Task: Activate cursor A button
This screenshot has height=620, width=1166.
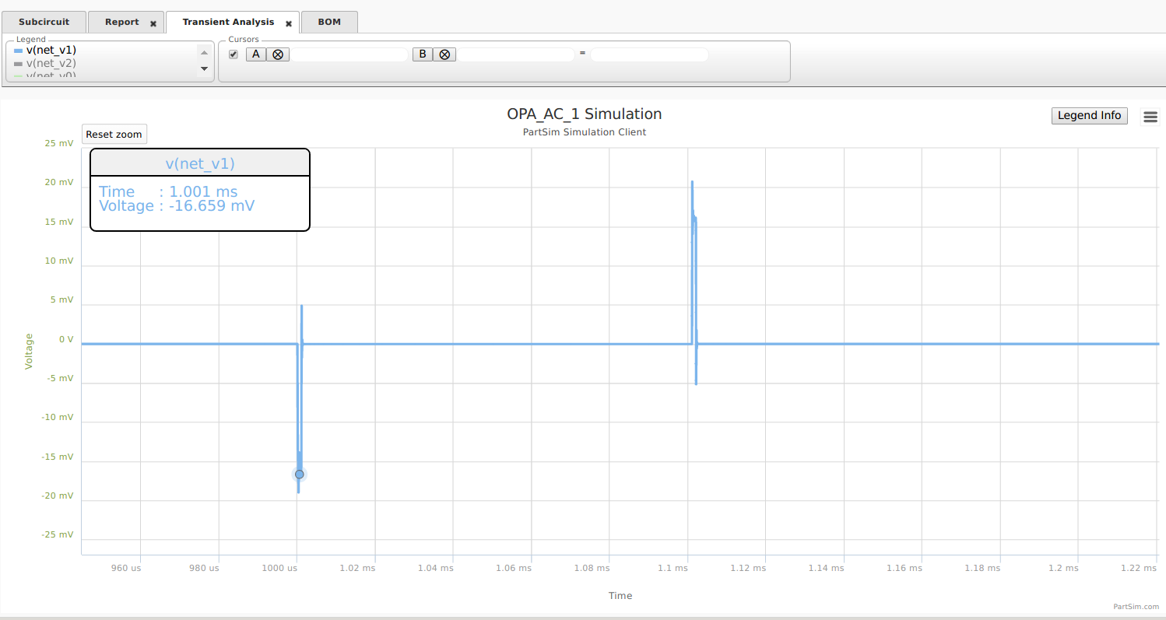Action: 256,54
